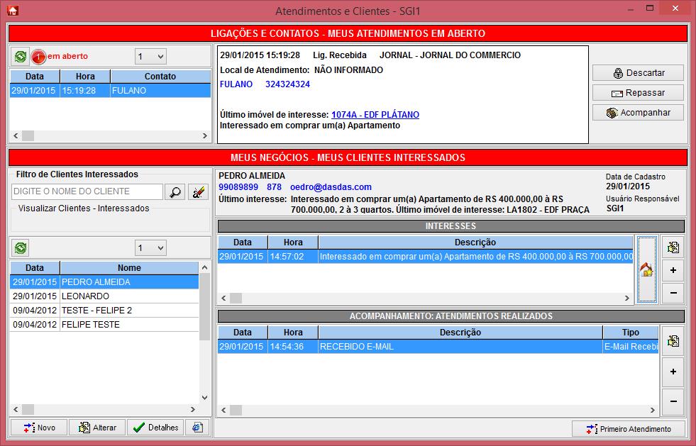696x446 pixels.
Task: Click the Descartar button
Action: click(639, 73)
